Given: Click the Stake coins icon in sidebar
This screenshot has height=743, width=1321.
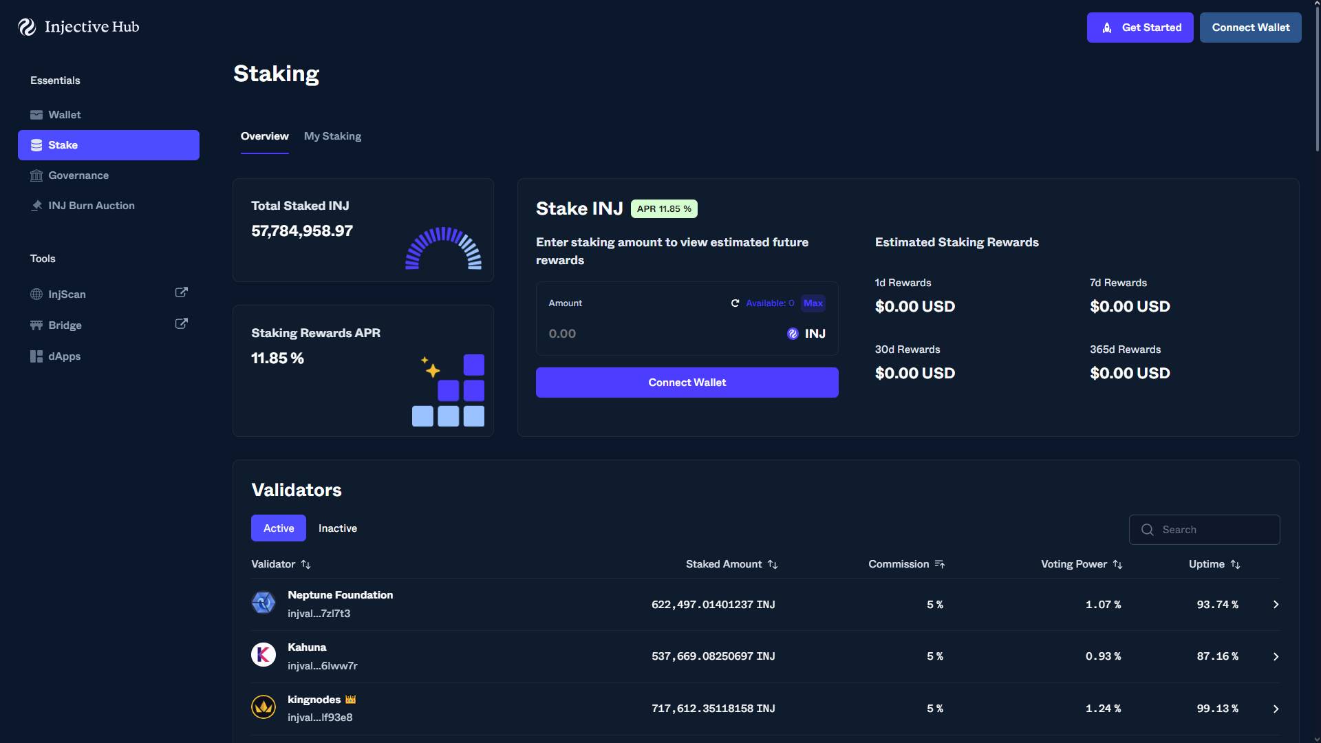Looking at the screenshot, I should [36, 145].
